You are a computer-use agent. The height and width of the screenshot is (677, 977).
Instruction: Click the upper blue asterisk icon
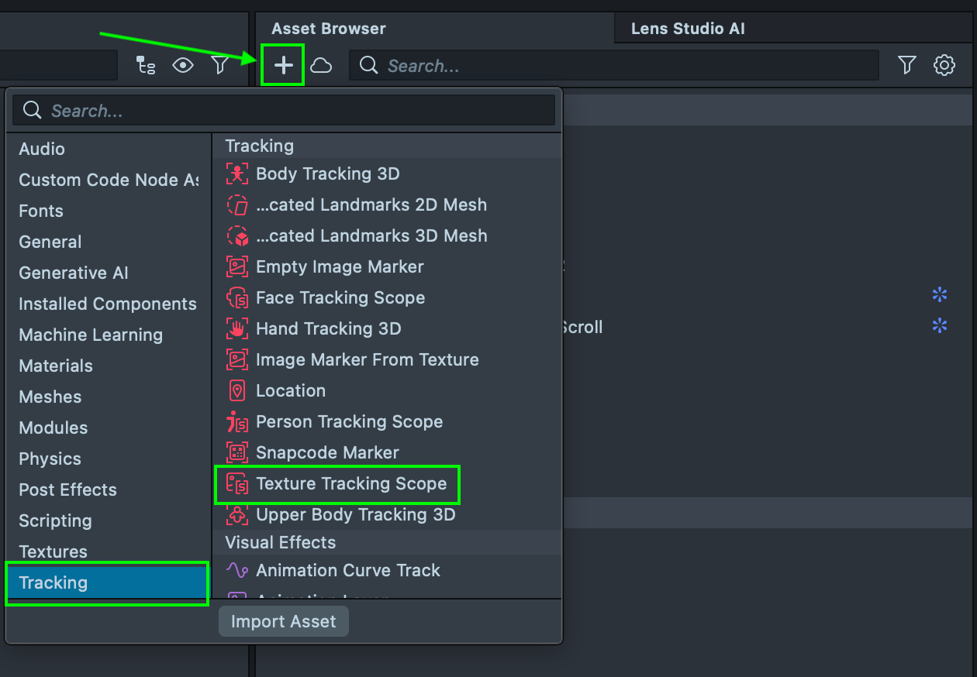940,294
